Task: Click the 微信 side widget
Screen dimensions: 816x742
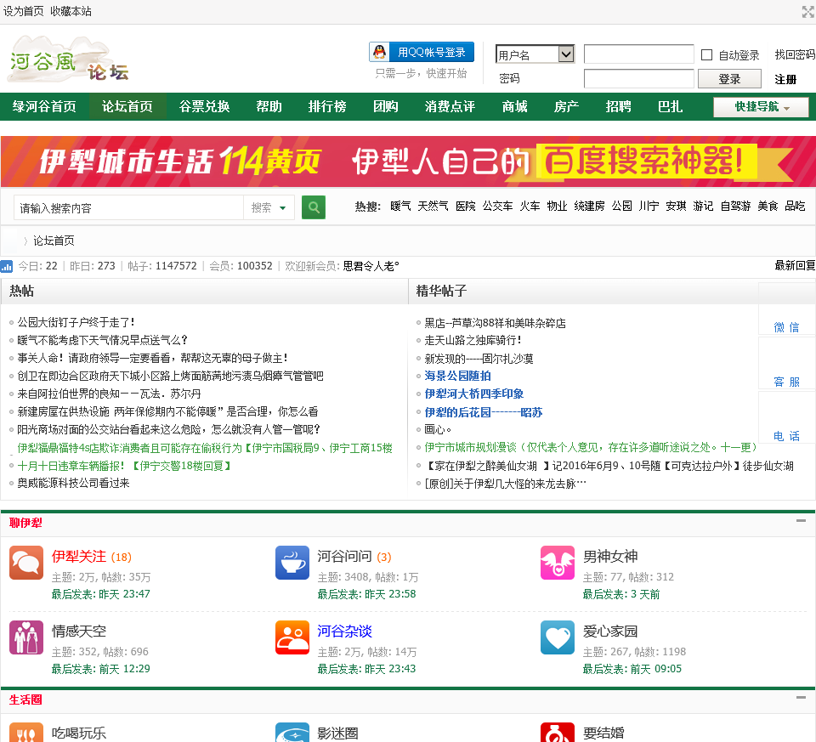Action: pyautogui.click(x=786, y=309)
